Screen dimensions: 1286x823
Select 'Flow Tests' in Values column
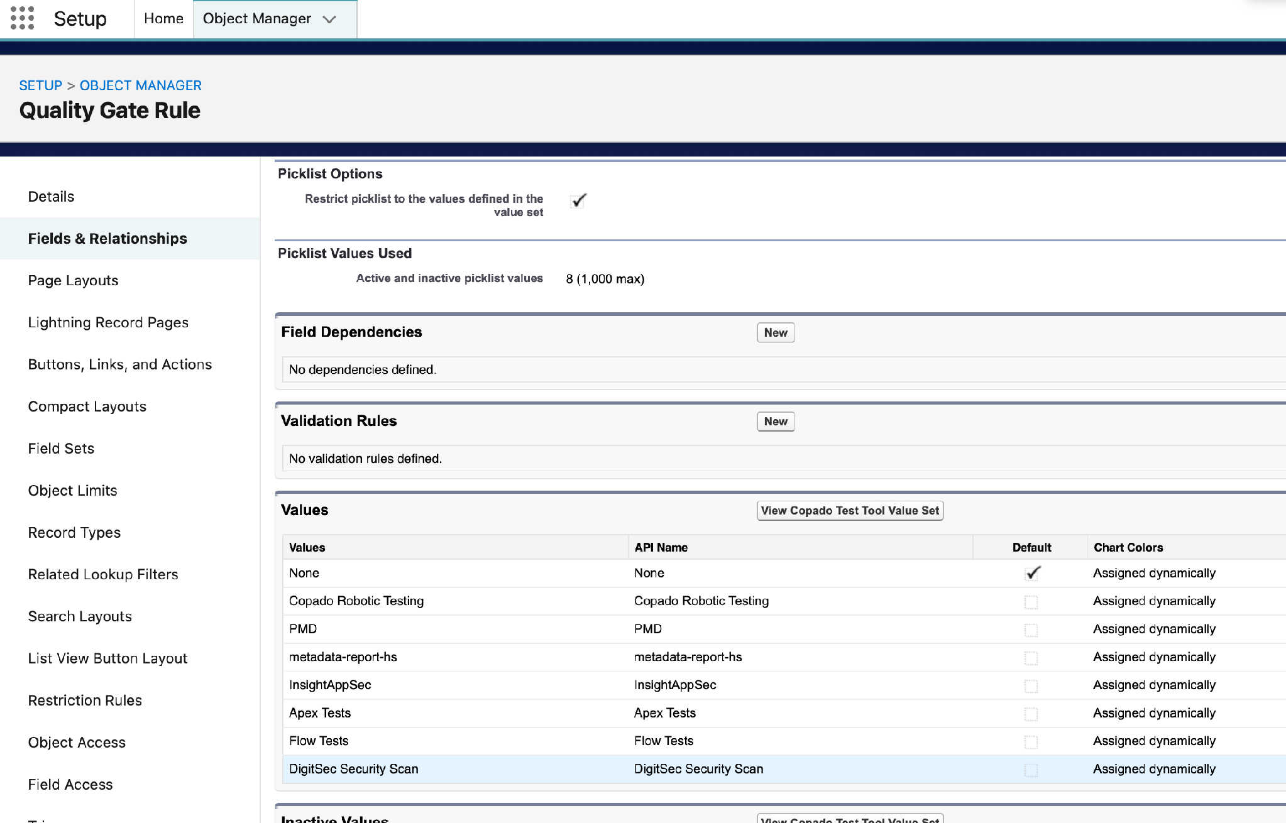click(x=319, y=741)
